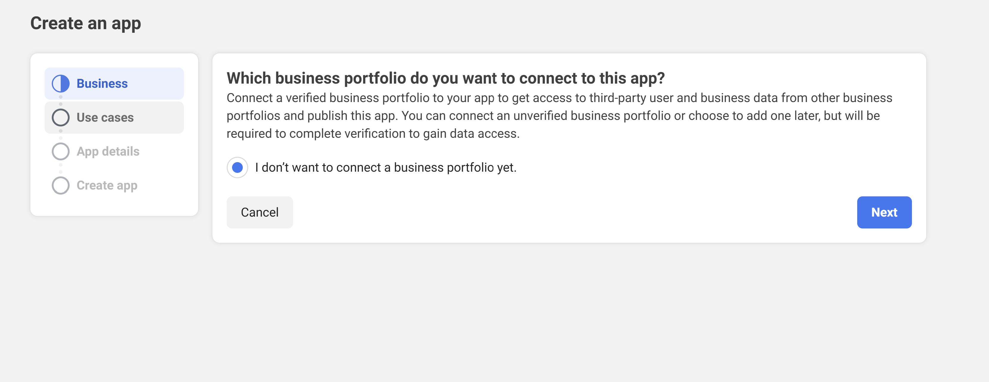Viewport: 989px width, 382px height.
Task: Select the no business portfolio radio button
Action: tap(237, 167)
